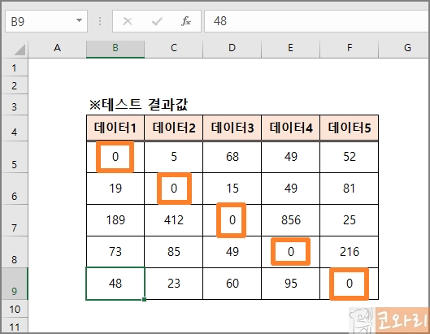The width and height of the screenshot is (430, 334).
Task: Select the 데이터1 header cell
Action: pyautogui.click(x=115, y=128)
